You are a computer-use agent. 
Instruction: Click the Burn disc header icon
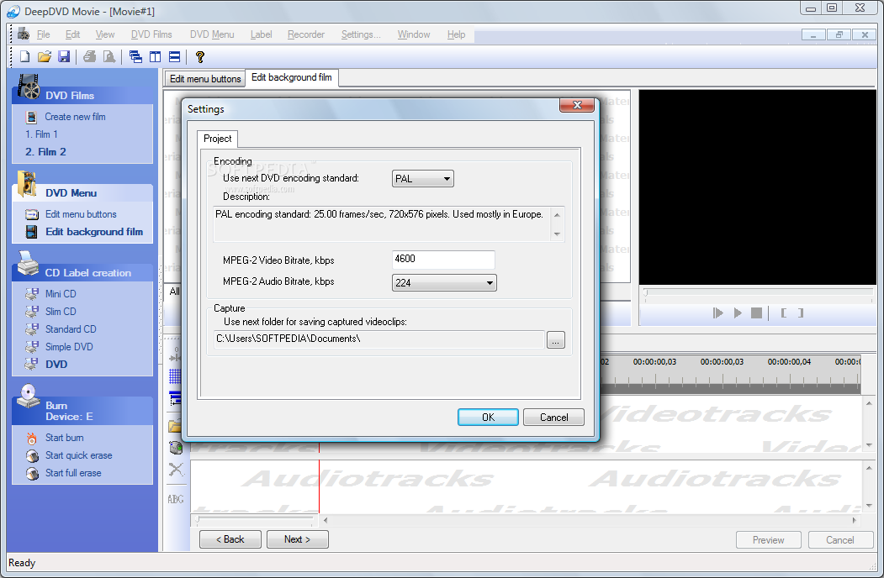pos(29,396)
